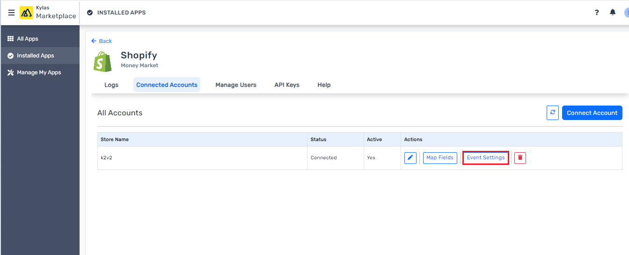Switch to the Logs tab
Image resolution: width=629 pixels, height=255 pixels.
(111, 85)
